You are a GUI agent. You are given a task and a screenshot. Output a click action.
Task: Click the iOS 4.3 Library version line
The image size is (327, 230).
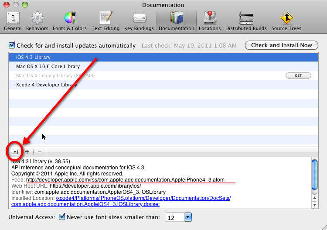(x=41, y=161)
